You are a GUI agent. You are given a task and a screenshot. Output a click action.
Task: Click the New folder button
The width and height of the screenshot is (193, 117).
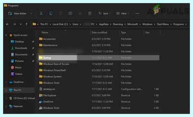pos(17,14)
